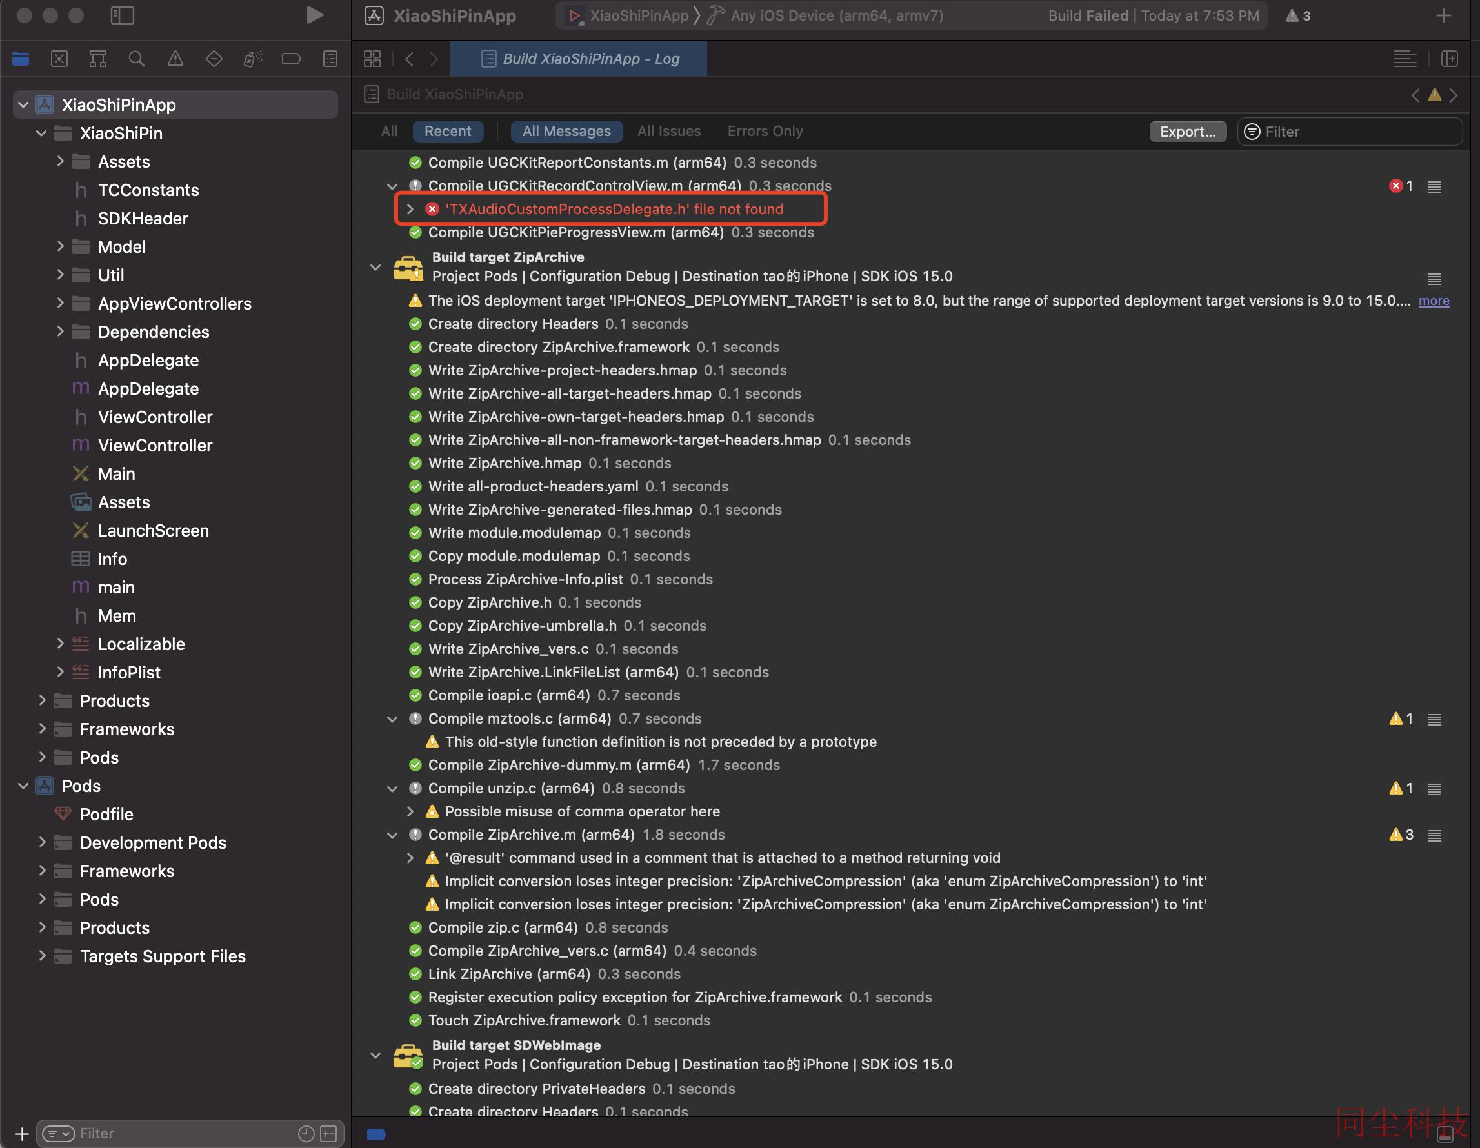This screenshot has width=1480, height=1148.
Task: Select the SDKHeader file
Action: click(143, 218)
